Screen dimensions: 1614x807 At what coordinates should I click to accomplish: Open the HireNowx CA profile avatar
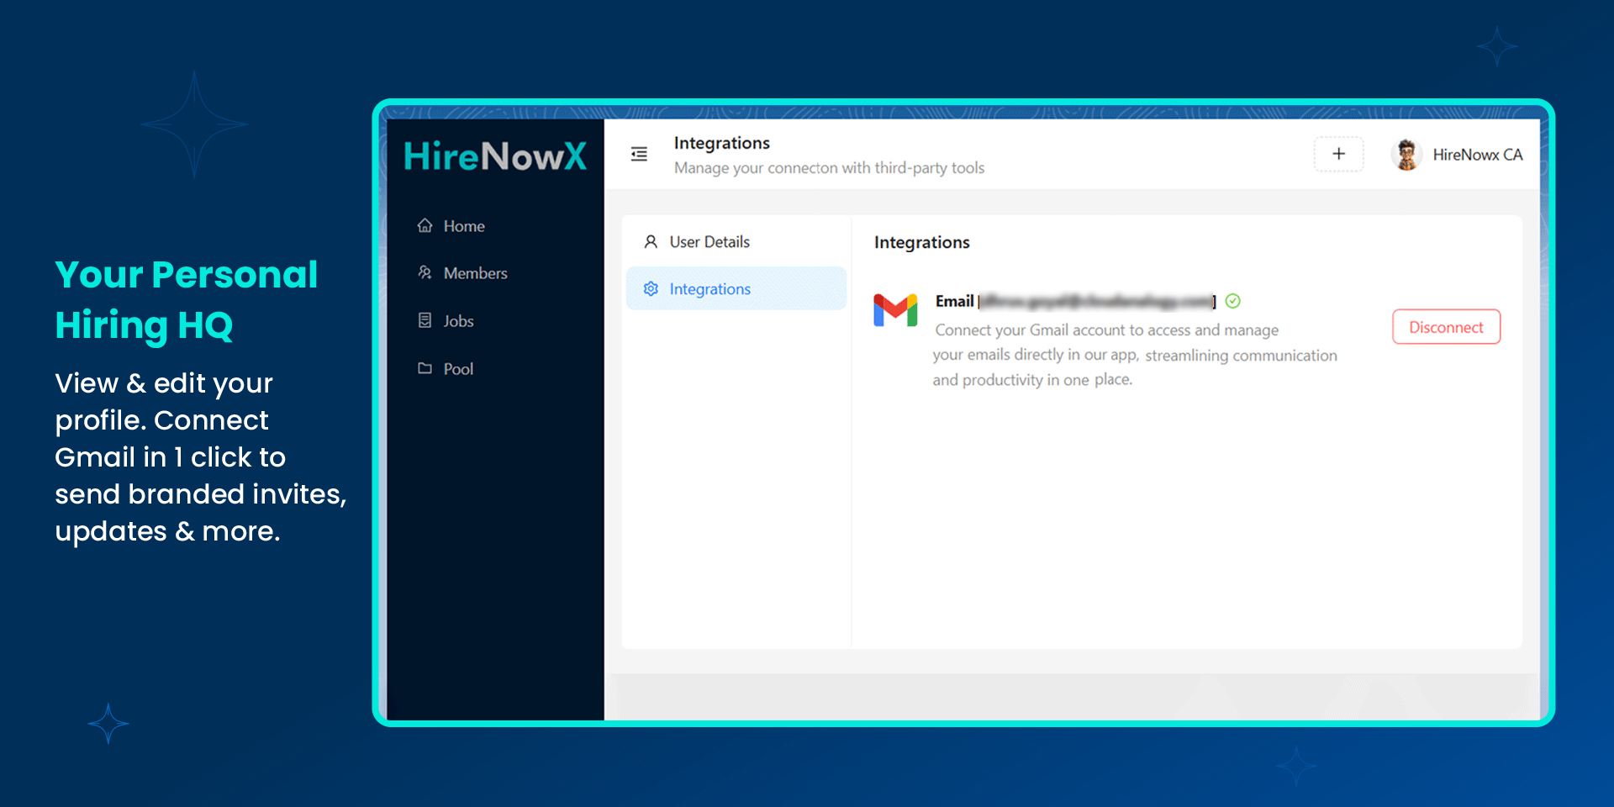[1406, 155]
